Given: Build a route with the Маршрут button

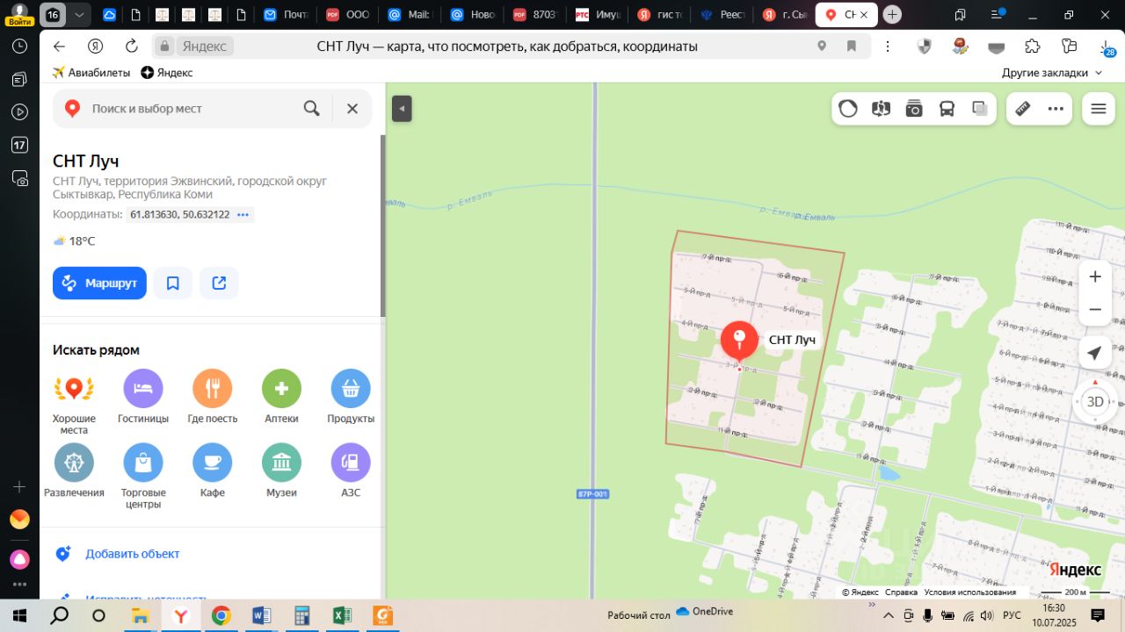Looking at the screenshot, I should click(99, 283).
